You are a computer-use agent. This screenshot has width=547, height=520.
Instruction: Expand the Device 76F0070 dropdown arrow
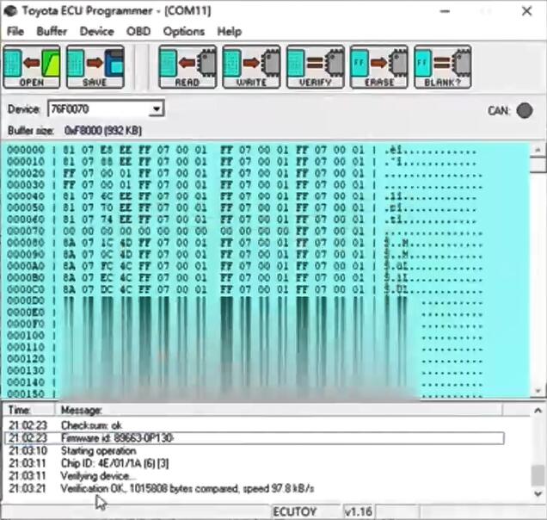157,109
